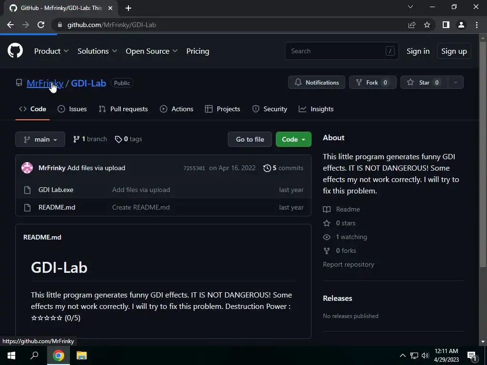This screenshot has width=487, height=365.
Task: Open the Chrome profile avatar icon
Action: pos(461,25)
